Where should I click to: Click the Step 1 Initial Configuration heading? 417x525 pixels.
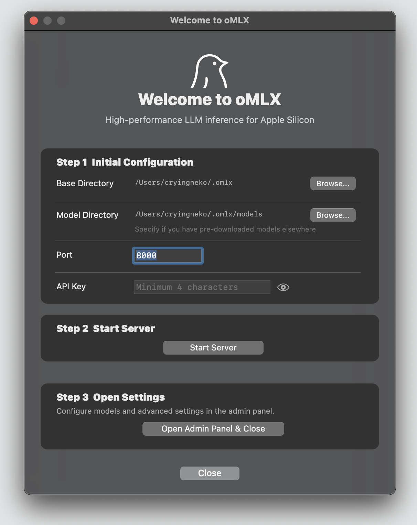pos(125,162)
